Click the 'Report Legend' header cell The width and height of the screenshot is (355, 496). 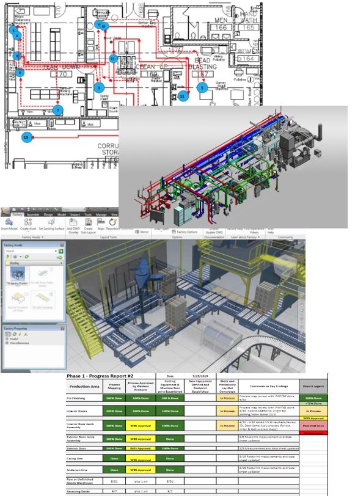point(313,387)
